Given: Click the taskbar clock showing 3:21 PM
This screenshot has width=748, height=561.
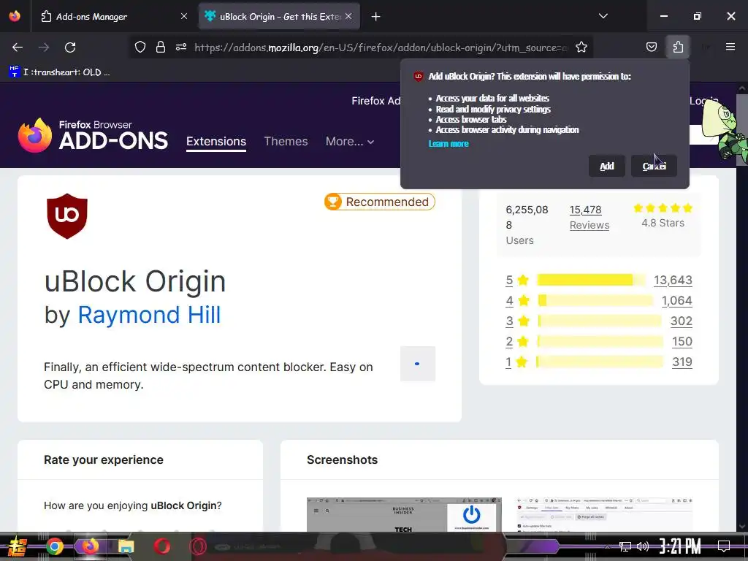Looking at the screenshot, I should [x=680, y=546].
